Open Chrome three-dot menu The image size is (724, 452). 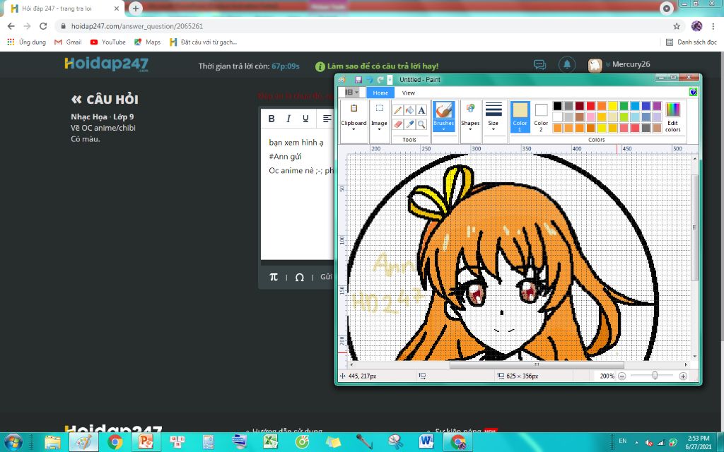713,26
